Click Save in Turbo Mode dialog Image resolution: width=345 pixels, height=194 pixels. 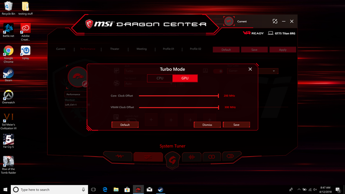point(236,125)
